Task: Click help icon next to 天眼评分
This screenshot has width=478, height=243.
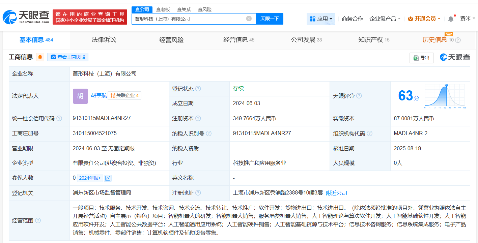Action: point(359,96)
